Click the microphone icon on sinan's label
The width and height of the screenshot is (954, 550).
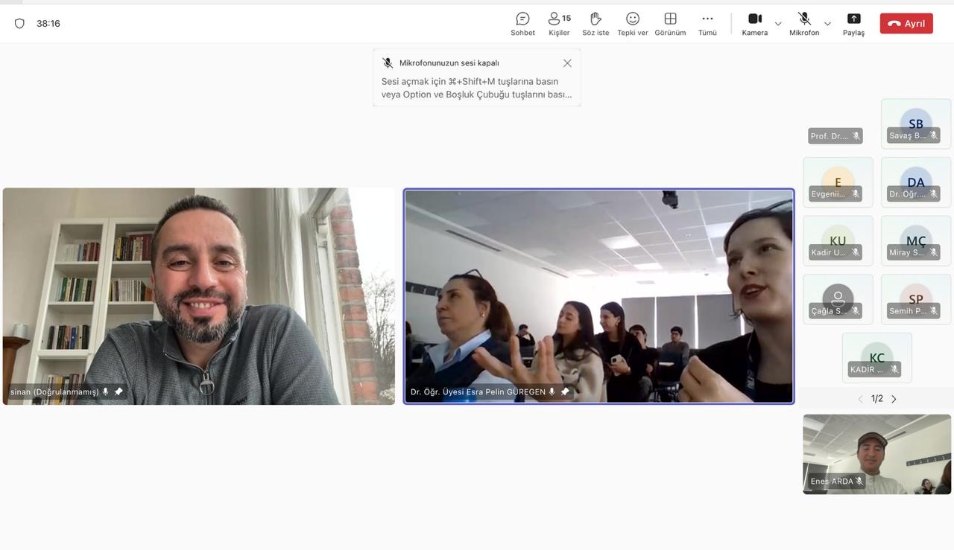(x=106, y=391)
